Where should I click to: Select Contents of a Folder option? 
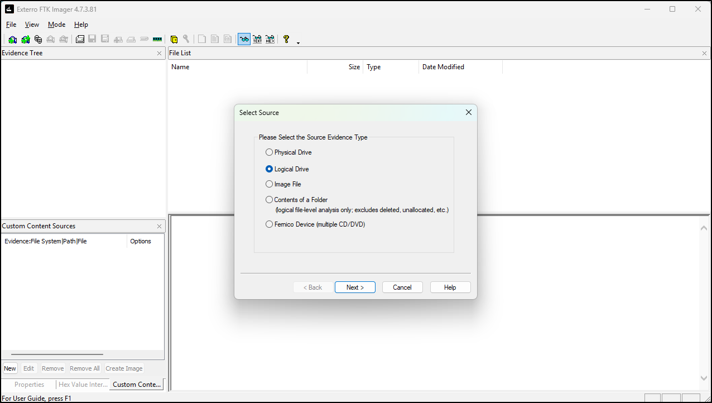[270, 200]
